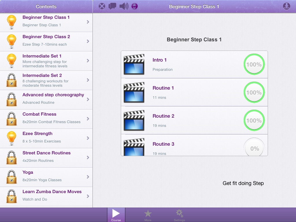Expand Ezee Strength chevron
The image size is (296, 222).
pos(88,138)
